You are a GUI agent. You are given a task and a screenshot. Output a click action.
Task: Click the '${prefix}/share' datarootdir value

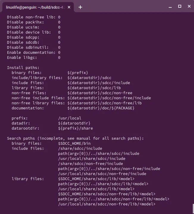pyautogui.click(x=76, y=128)
